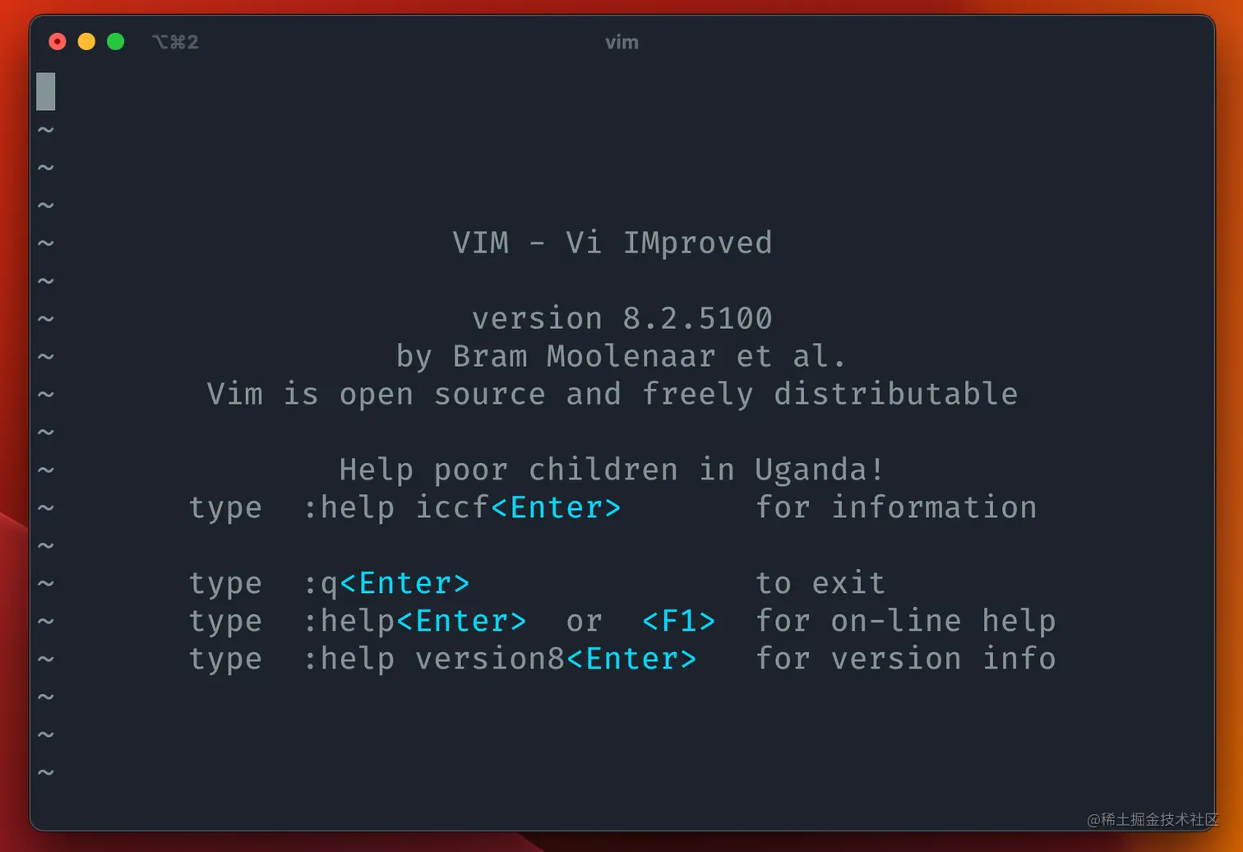Screen dimensions: 1243x852
Task: Click ':help version8' command text
Action: 434,659
